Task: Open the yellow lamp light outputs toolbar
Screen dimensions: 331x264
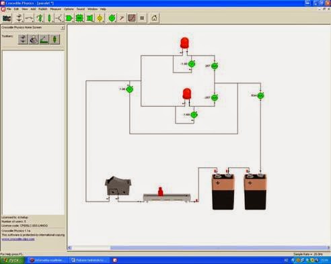Action: pos(100,18)
